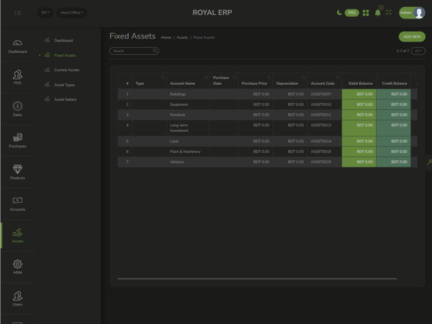The height and width of the screenshot is (324, 432).
Task: Click account code ASSET0014
Action: coord(321,141)
